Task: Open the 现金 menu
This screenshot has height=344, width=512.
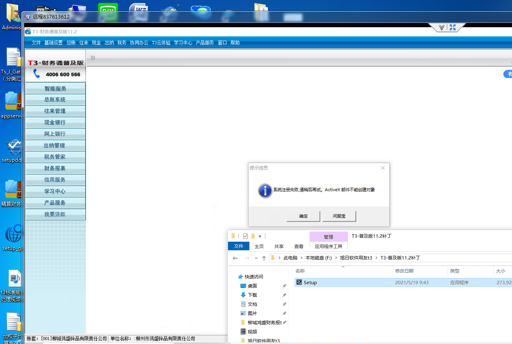Action: click(x=96, y=43)
